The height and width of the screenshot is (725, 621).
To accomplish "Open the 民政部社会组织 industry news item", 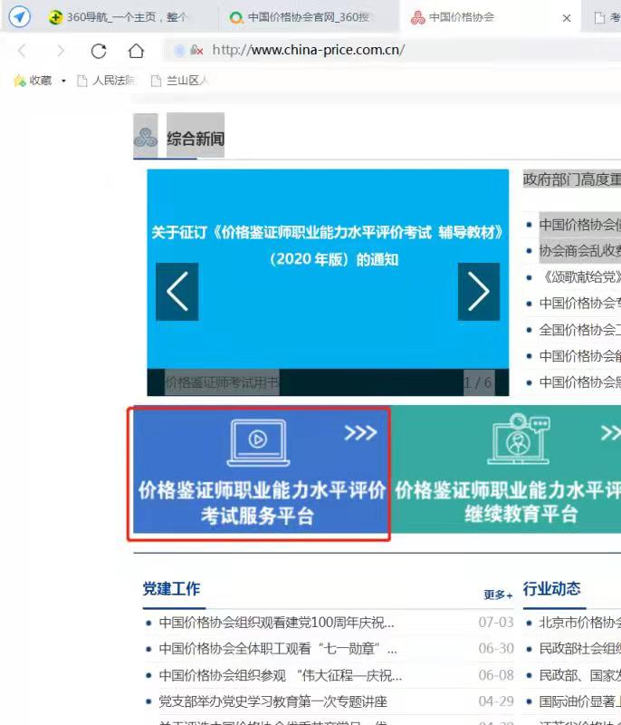I will [x=579, y=649].
